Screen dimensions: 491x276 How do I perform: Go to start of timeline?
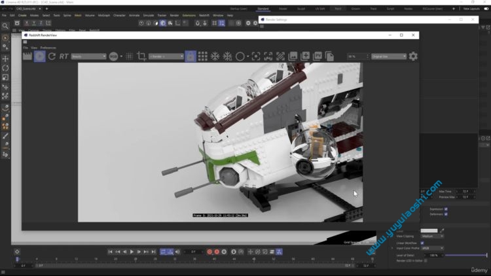[x=110, y=252]
